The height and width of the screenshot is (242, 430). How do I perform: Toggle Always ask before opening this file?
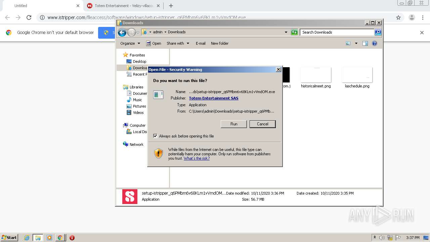tap(155, 136)
